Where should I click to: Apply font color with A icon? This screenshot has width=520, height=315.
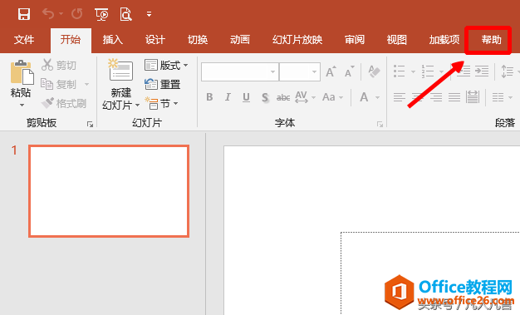coord(364,97)
